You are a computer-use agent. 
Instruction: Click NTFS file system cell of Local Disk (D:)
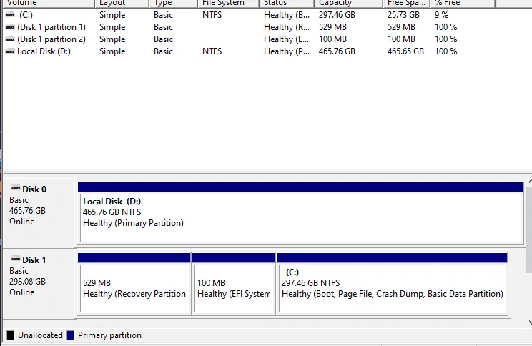(212, 51)
